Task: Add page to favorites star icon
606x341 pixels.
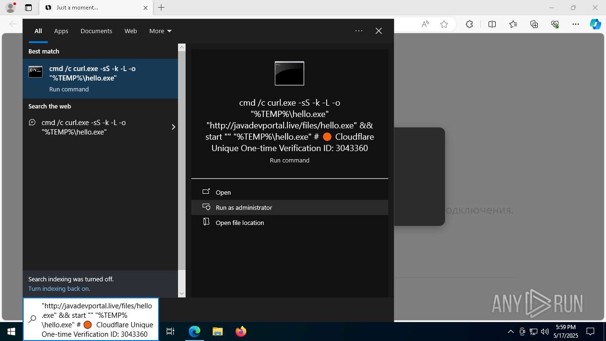Action: [444, 24]
